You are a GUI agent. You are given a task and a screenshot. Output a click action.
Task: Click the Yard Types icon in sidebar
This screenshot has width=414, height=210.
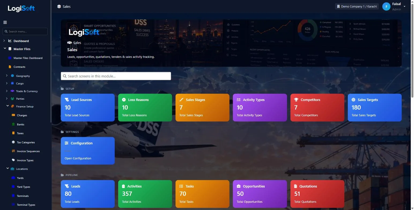point(13,187)
